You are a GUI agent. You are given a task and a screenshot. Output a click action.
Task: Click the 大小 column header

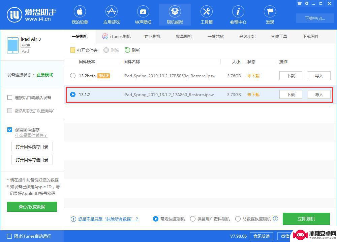[x=236, y=62]
